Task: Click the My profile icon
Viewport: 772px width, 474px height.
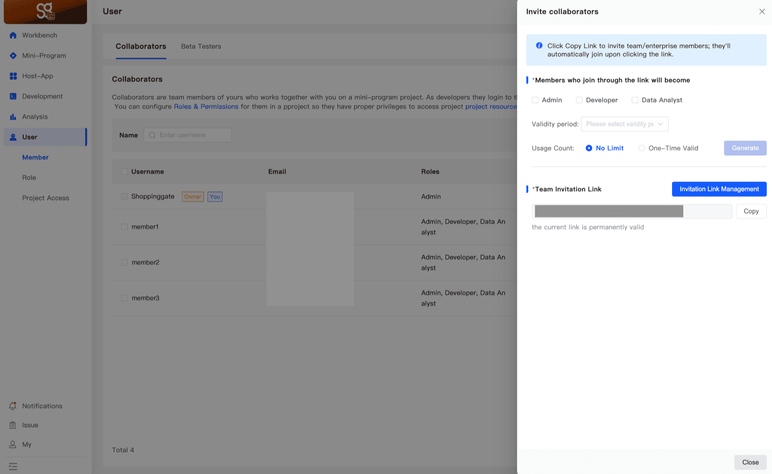Action: [x=13, y=445]
